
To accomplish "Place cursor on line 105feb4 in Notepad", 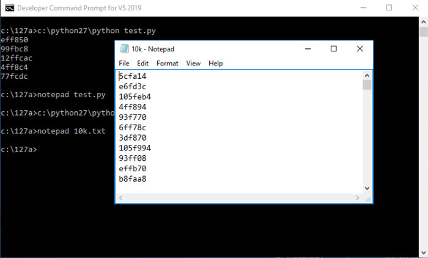I will tap(135, 97).
